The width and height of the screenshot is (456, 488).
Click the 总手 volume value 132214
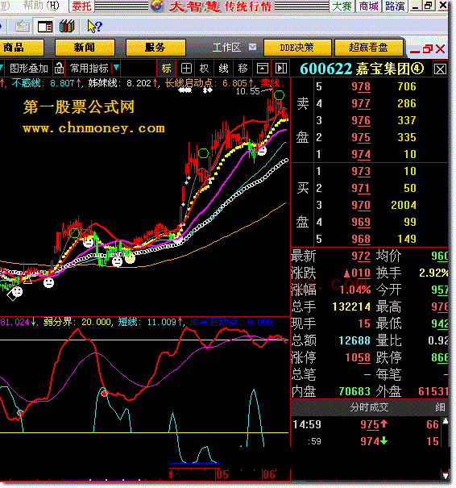pos(351,307)
